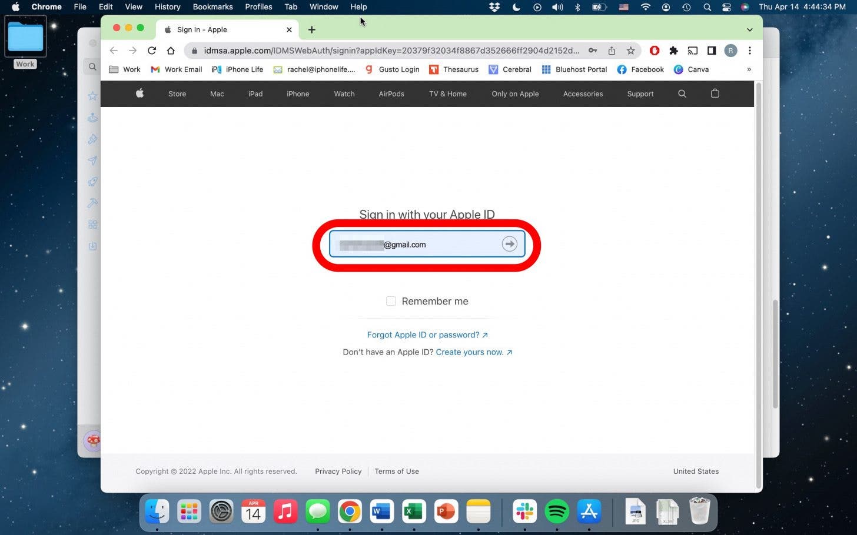Open the Gusto Login bookmark
Viewport: 857px width, 535px height.
point(392,69)
